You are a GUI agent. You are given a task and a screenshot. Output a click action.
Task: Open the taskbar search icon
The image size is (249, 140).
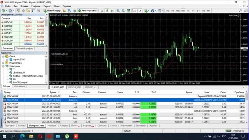pyautogui.click(x=13, y=136)
